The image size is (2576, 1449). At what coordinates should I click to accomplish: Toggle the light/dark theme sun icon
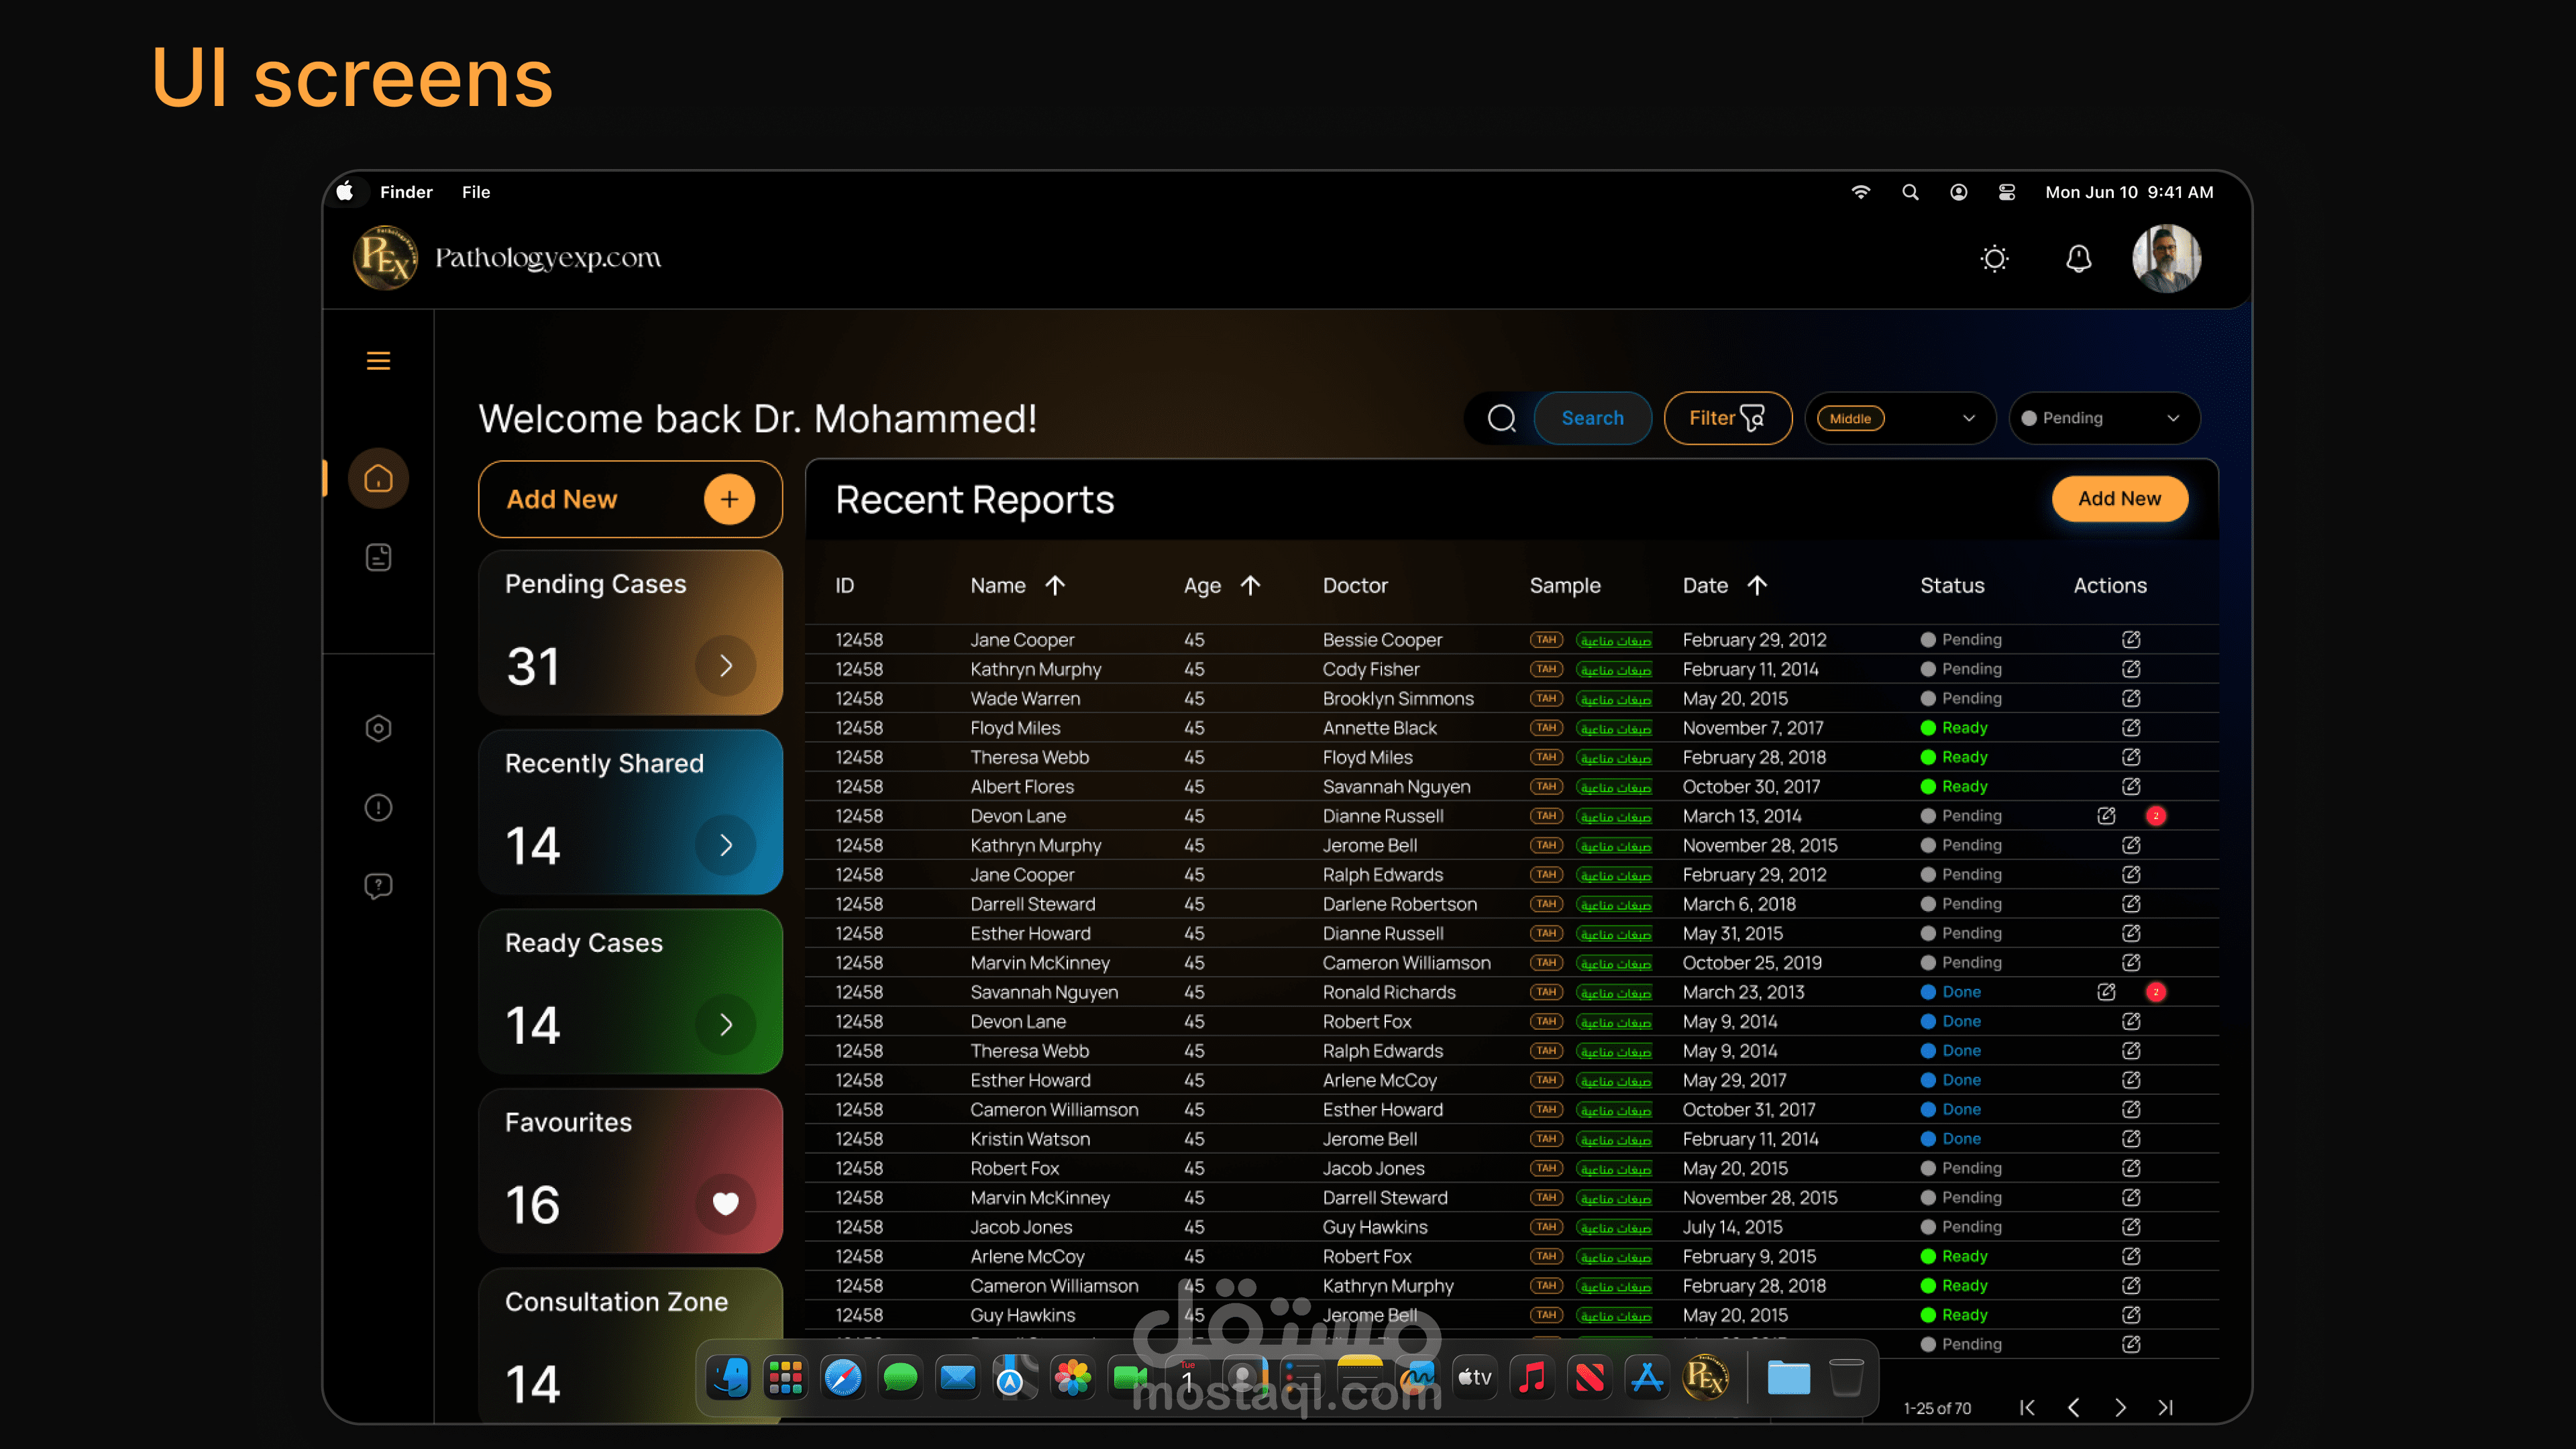pos(1994,259)
